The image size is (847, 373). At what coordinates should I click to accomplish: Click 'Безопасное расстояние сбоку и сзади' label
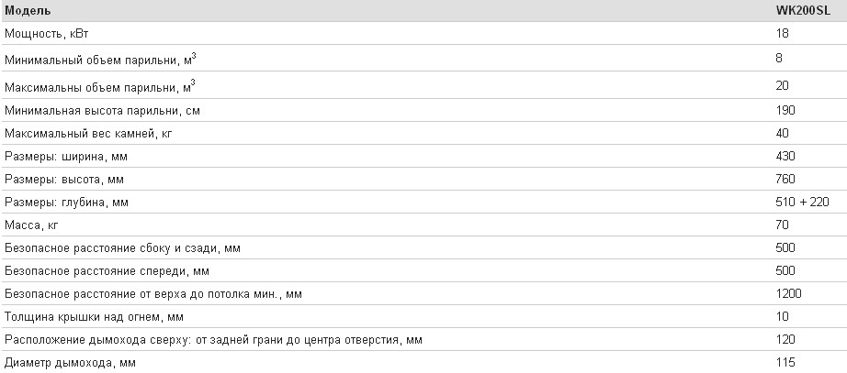point(122,248)
